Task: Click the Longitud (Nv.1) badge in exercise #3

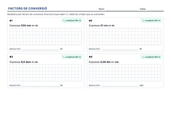Action: (72, 57)
